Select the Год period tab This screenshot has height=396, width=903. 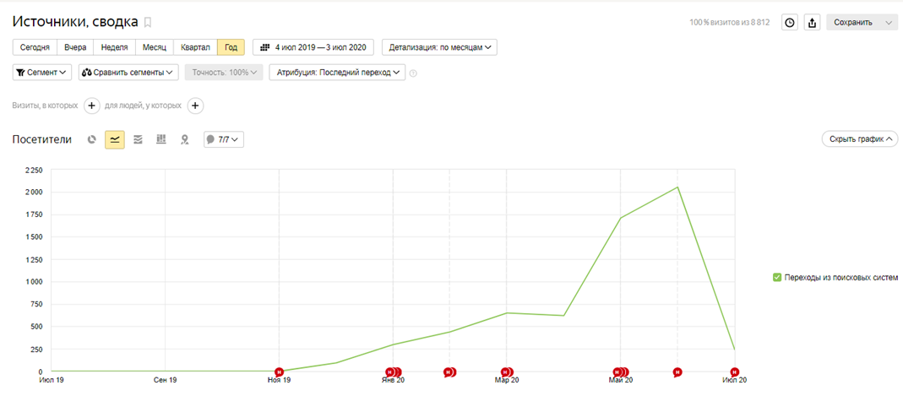click(x=231, y=47)
